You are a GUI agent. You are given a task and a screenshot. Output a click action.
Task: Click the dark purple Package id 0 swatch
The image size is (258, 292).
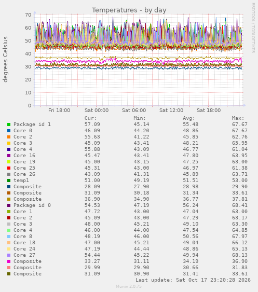click(x=9, y=205)
